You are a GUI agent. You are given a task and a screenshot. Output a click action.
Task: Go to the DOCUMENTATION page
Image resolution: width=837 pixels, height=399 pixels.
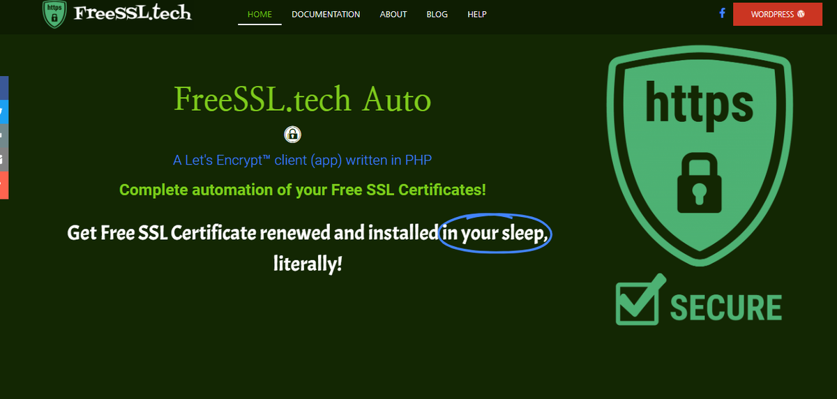(326, 14)
